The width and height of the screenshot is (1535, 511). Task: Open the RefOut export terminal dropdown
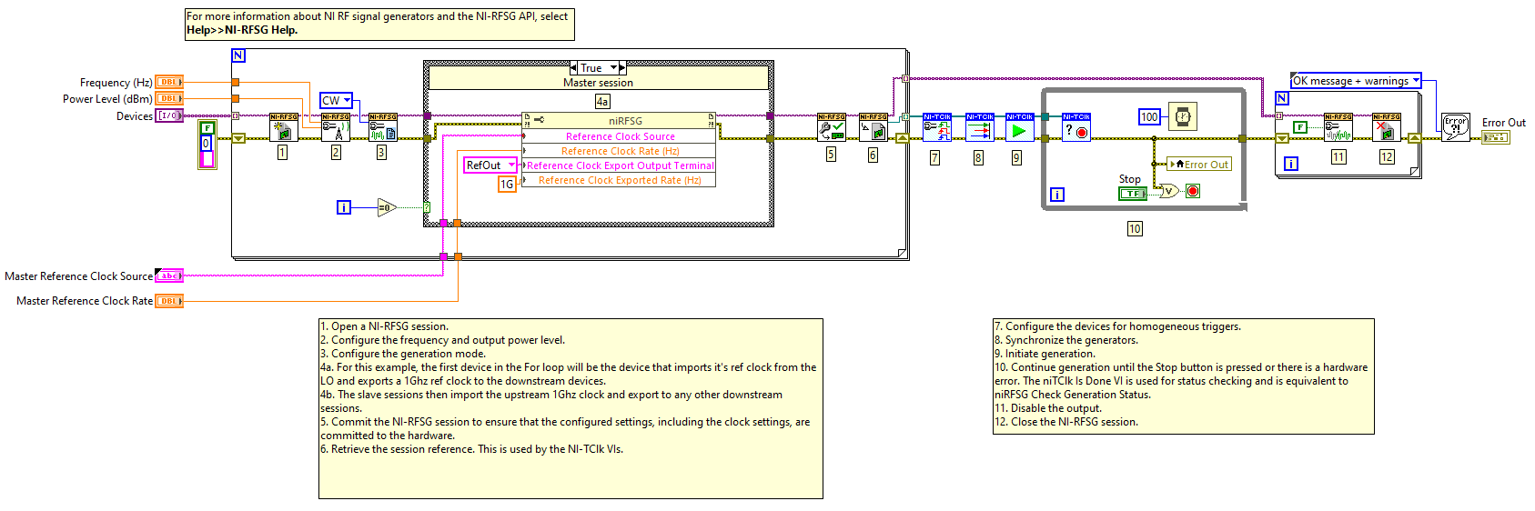[x=511, y=165]
